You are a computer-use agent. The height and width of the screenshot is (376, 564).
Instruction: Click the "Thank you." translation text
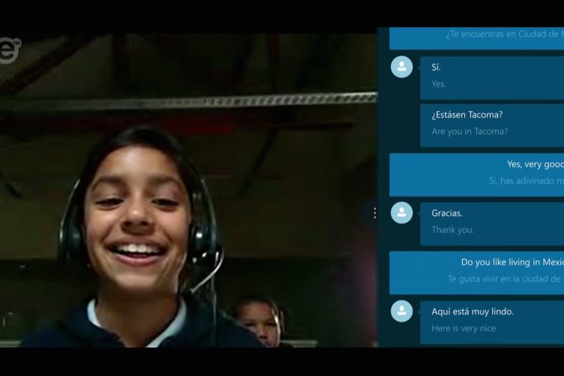[x=453, y=230]
